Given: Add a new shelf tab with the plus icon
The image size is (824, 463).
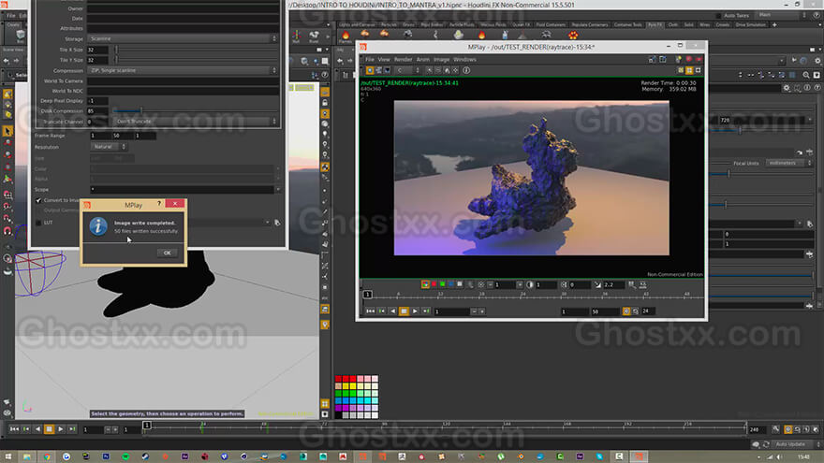Looking at the screenshot, I should (774, 24).
